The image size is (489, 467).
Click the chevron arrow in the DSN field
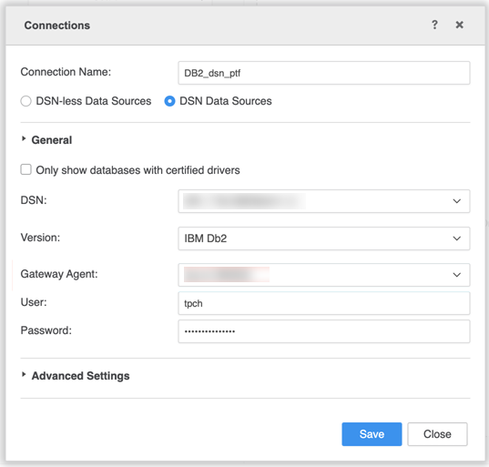[x=456, y=201]
